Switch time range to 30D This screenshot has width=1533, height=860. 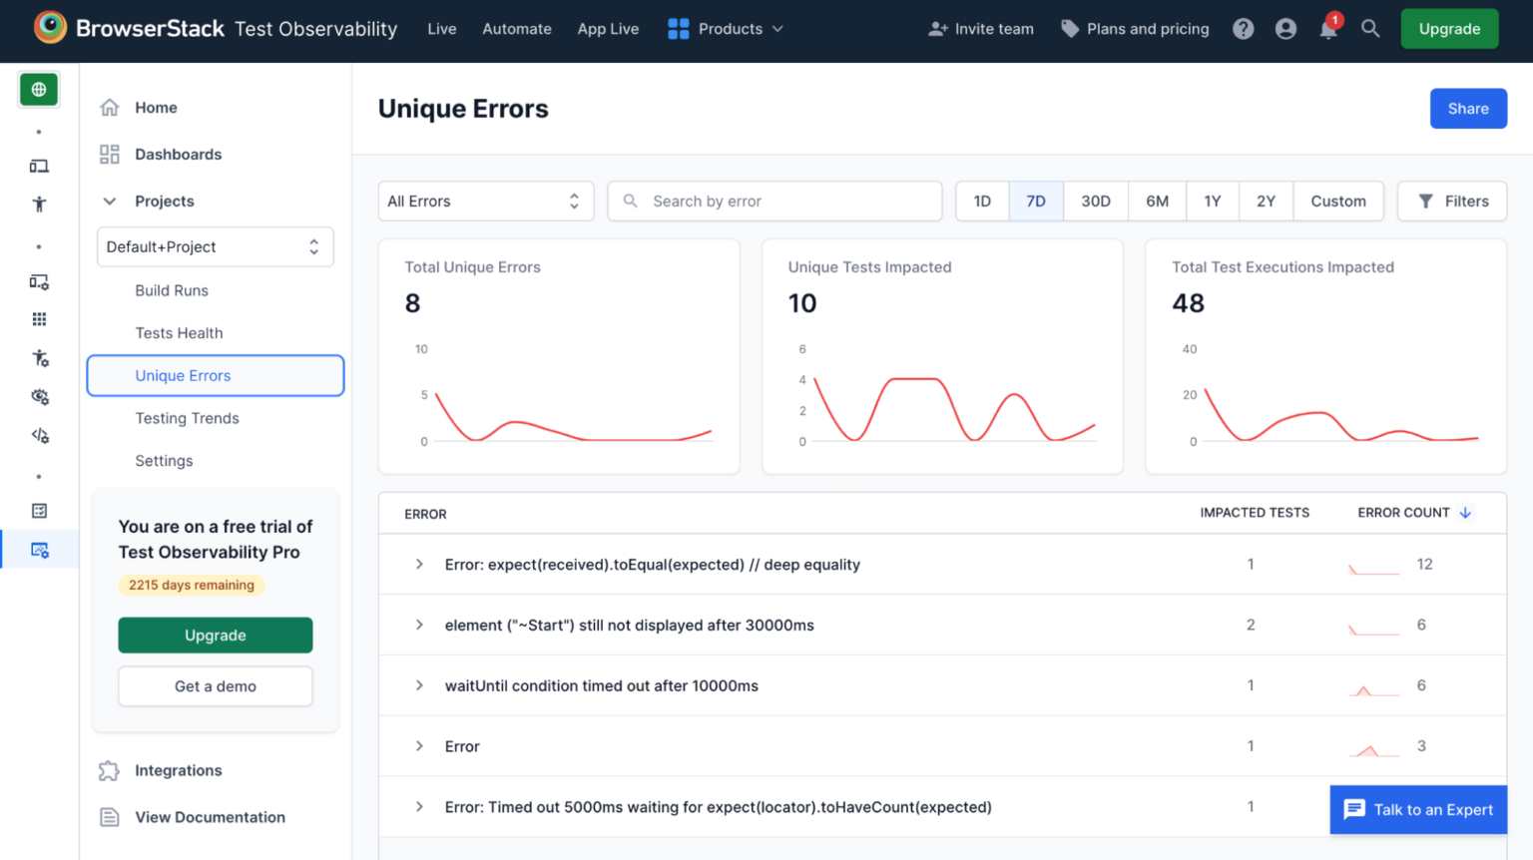tap(1095, 201)
